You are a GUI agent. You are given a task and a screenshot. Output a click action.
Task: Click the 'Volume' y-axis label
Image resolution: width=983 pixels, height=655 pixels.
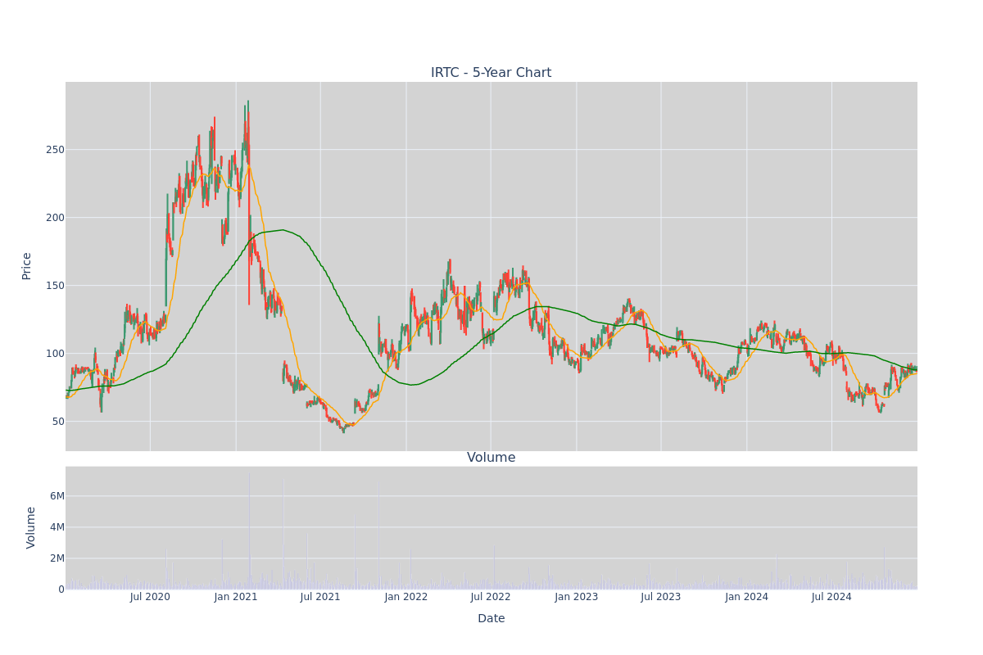[31, 527]
